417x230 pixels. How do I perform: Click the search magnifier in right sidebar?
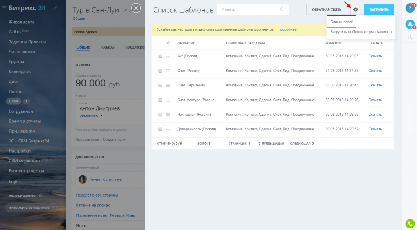(410, 37)
